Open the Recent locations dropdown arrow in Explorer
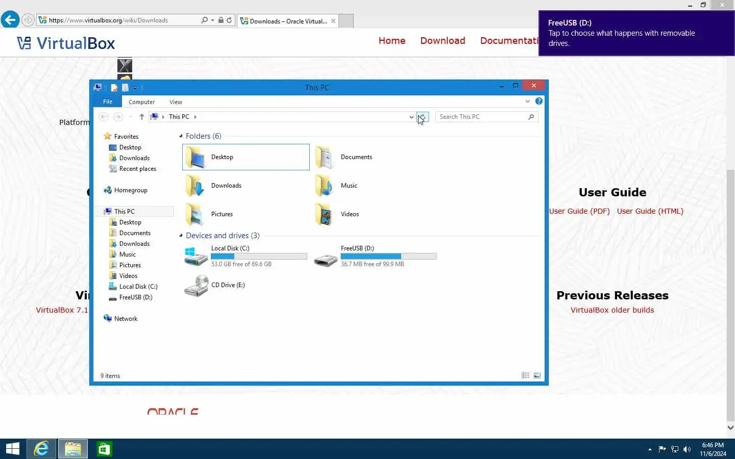The image size is (735, 459). pos(130,117)
